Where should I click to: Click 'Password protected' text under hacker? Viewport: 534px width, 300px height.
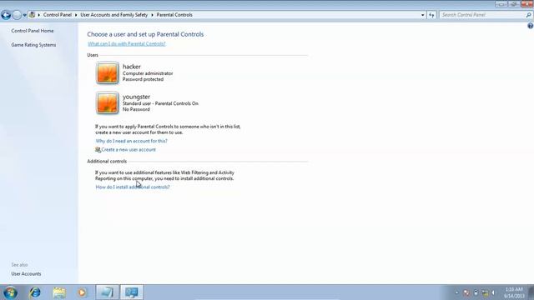pyautogui.click(x=143, y=79)
